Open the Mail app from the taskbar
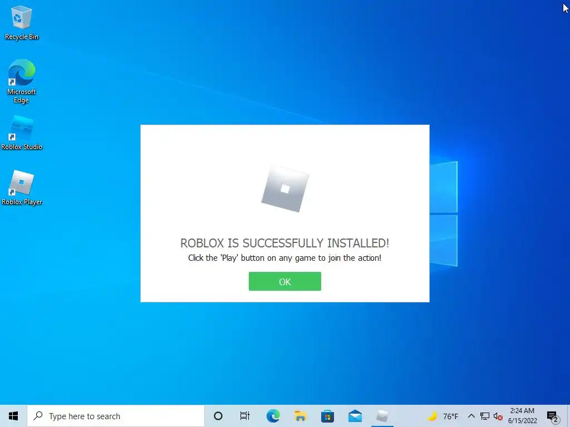The image size is (570, 427). [x=355, y=416]
